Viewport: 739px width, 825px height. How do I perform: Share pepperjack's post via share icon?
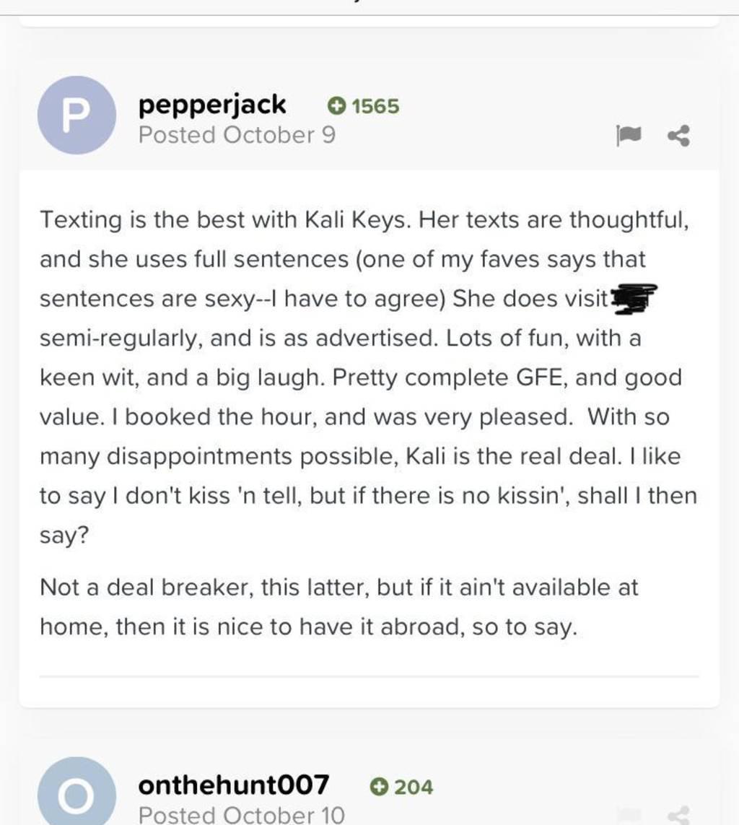[x=678, y=135]
